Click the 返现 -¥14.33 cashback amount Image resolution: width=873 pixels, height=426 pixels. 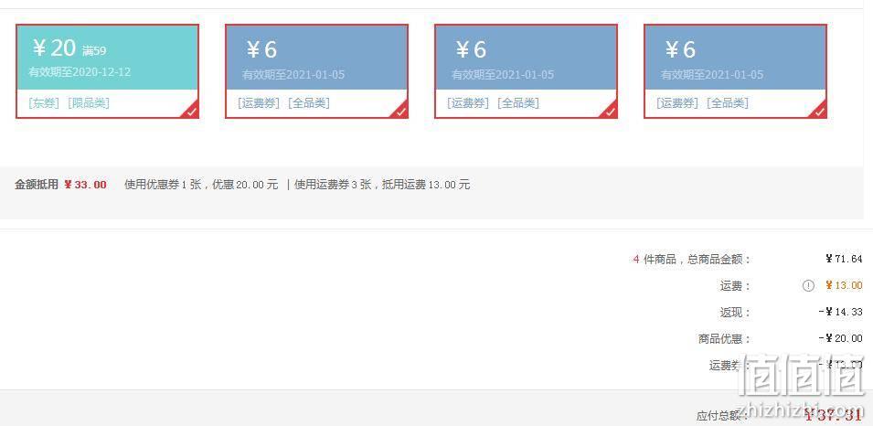(x=841, y=313)
